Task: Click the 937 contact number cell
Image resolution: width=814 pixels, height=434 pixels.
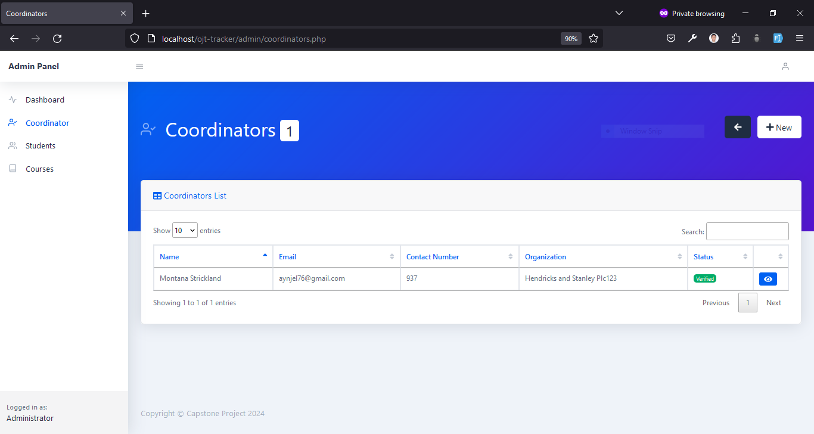Action: pos(459,278)
